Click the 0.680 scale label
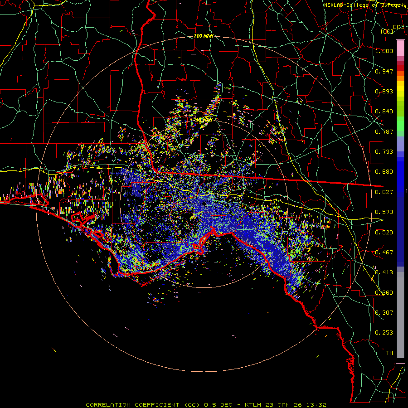408x408 pixels. click(x=384, y=172)
